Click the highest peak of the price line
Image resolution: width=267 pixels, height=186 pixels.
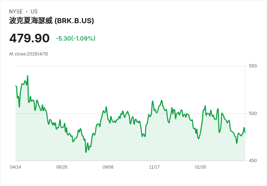click(x=28, y=76)
